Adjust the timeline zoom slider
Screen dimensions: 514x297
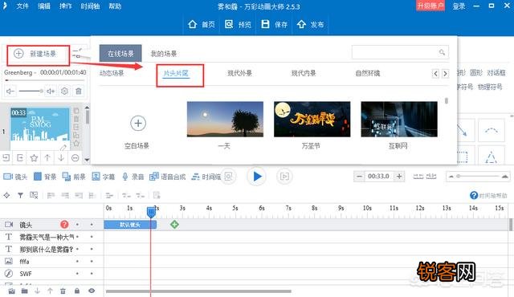(478, 176)
